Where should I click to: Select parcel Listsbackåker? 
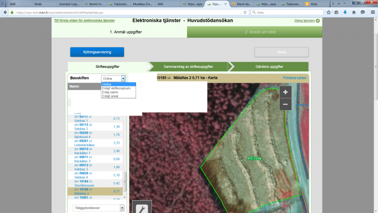click(95, 143)
